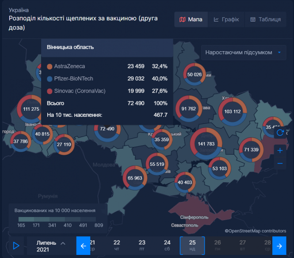Click the vaccinated per 10 000 color scale
Screen dimensions: 294x258
pyautogui.click(x=57, y=219)
